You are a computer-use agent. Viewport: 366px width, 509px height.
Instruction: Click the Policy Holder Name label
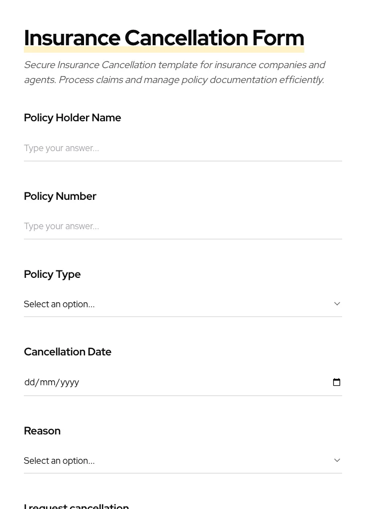73,118
